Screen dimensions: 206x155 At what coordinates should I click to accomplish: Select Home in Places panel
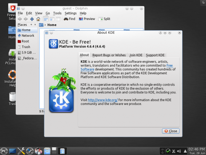point(27,30)
